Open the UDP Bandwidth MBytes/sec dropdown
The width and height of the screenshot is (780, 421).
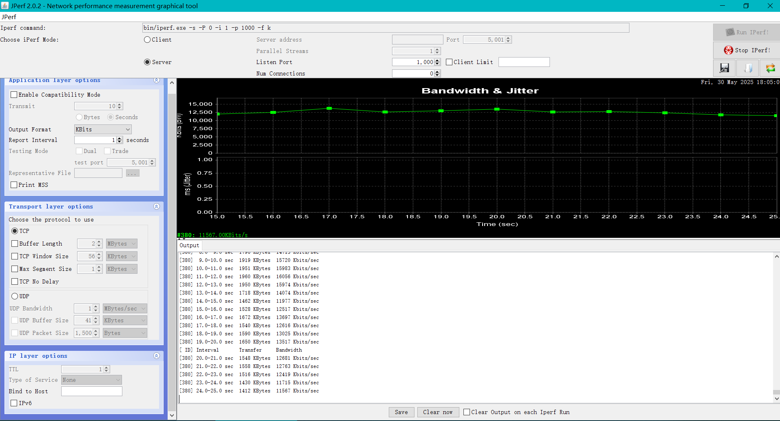[x=125, y=308]
